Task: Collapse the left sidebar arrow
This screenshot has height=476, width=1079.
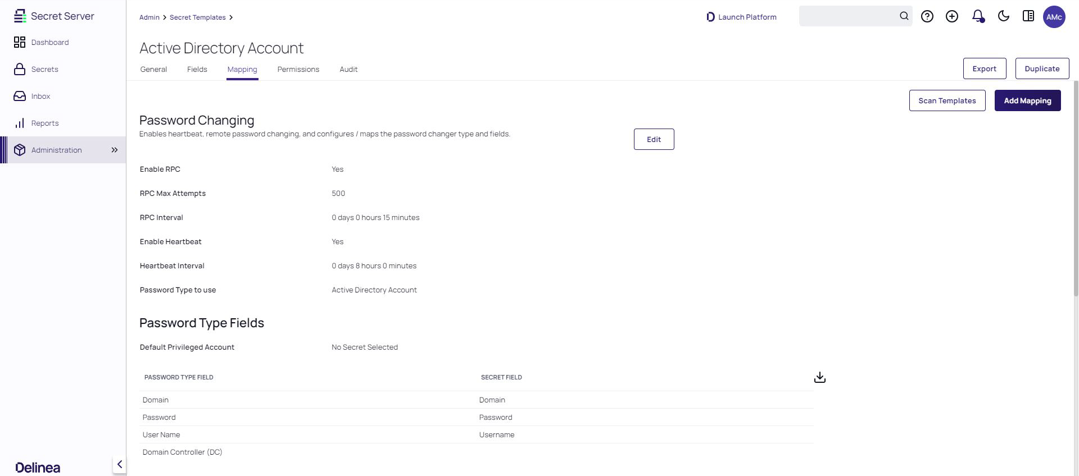Action: click(x=119, y=464)
